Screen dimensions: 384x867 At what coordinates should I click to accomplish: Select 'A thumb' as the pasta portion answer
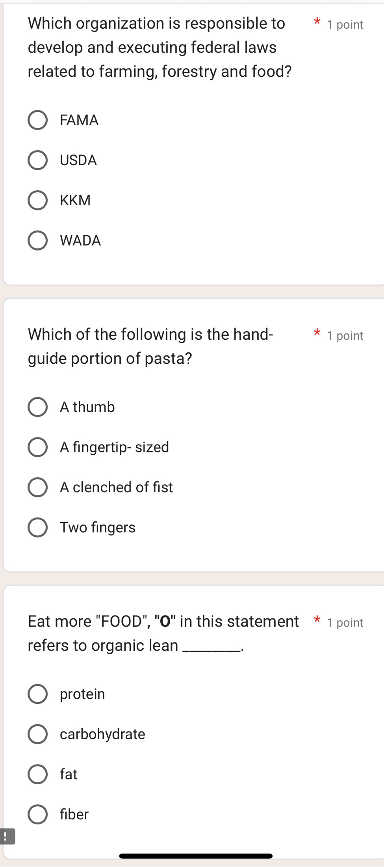tap(37, 407)
